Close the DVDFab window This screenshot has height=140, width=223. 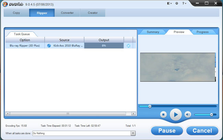pyautogui.click(x=216, y=3)
